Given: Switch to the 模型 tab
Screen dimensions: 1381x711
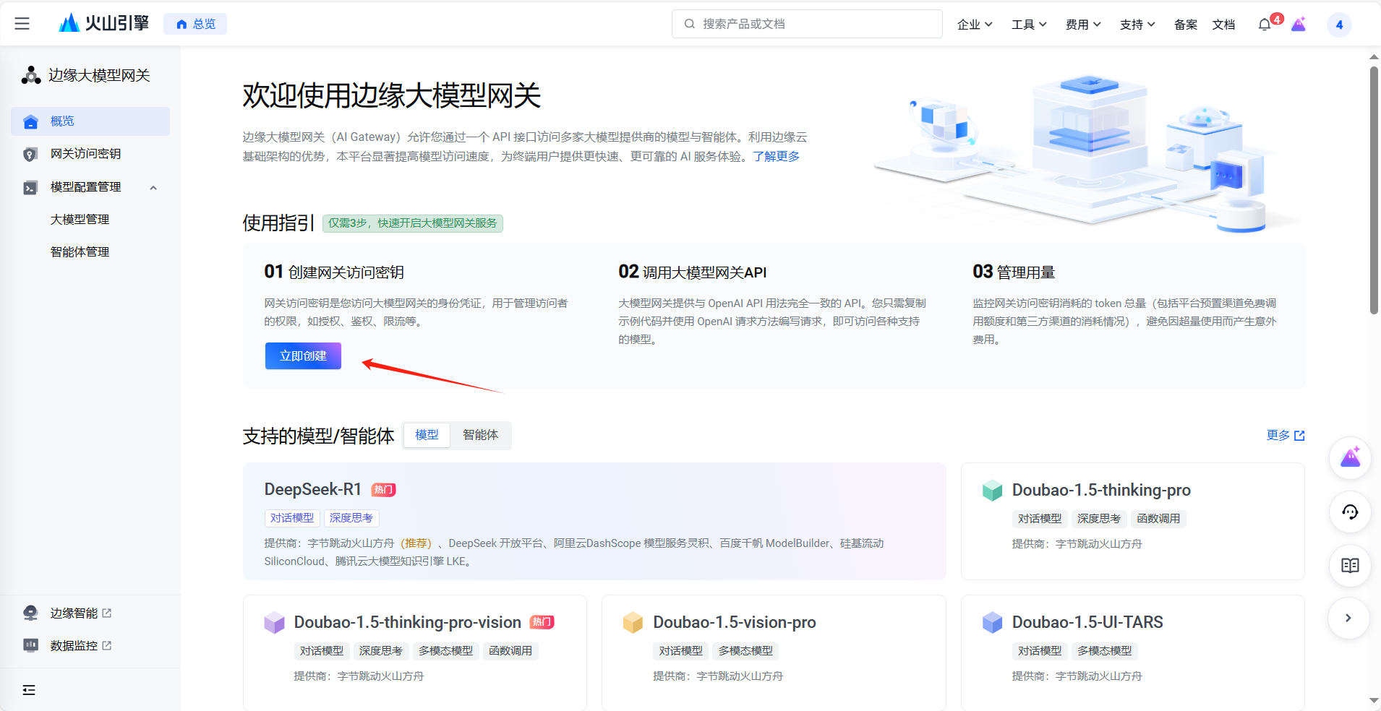Looking at the screenshot, I should [427, 435].
